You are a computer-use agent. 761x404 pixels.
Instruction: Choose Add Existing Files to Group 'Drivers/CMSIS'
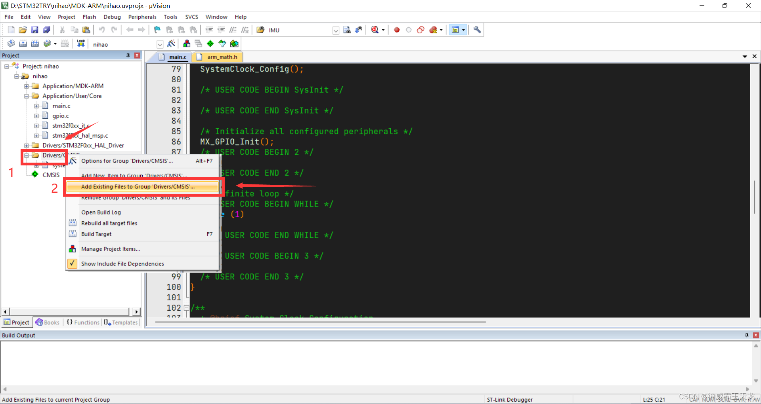coord(143,187)
